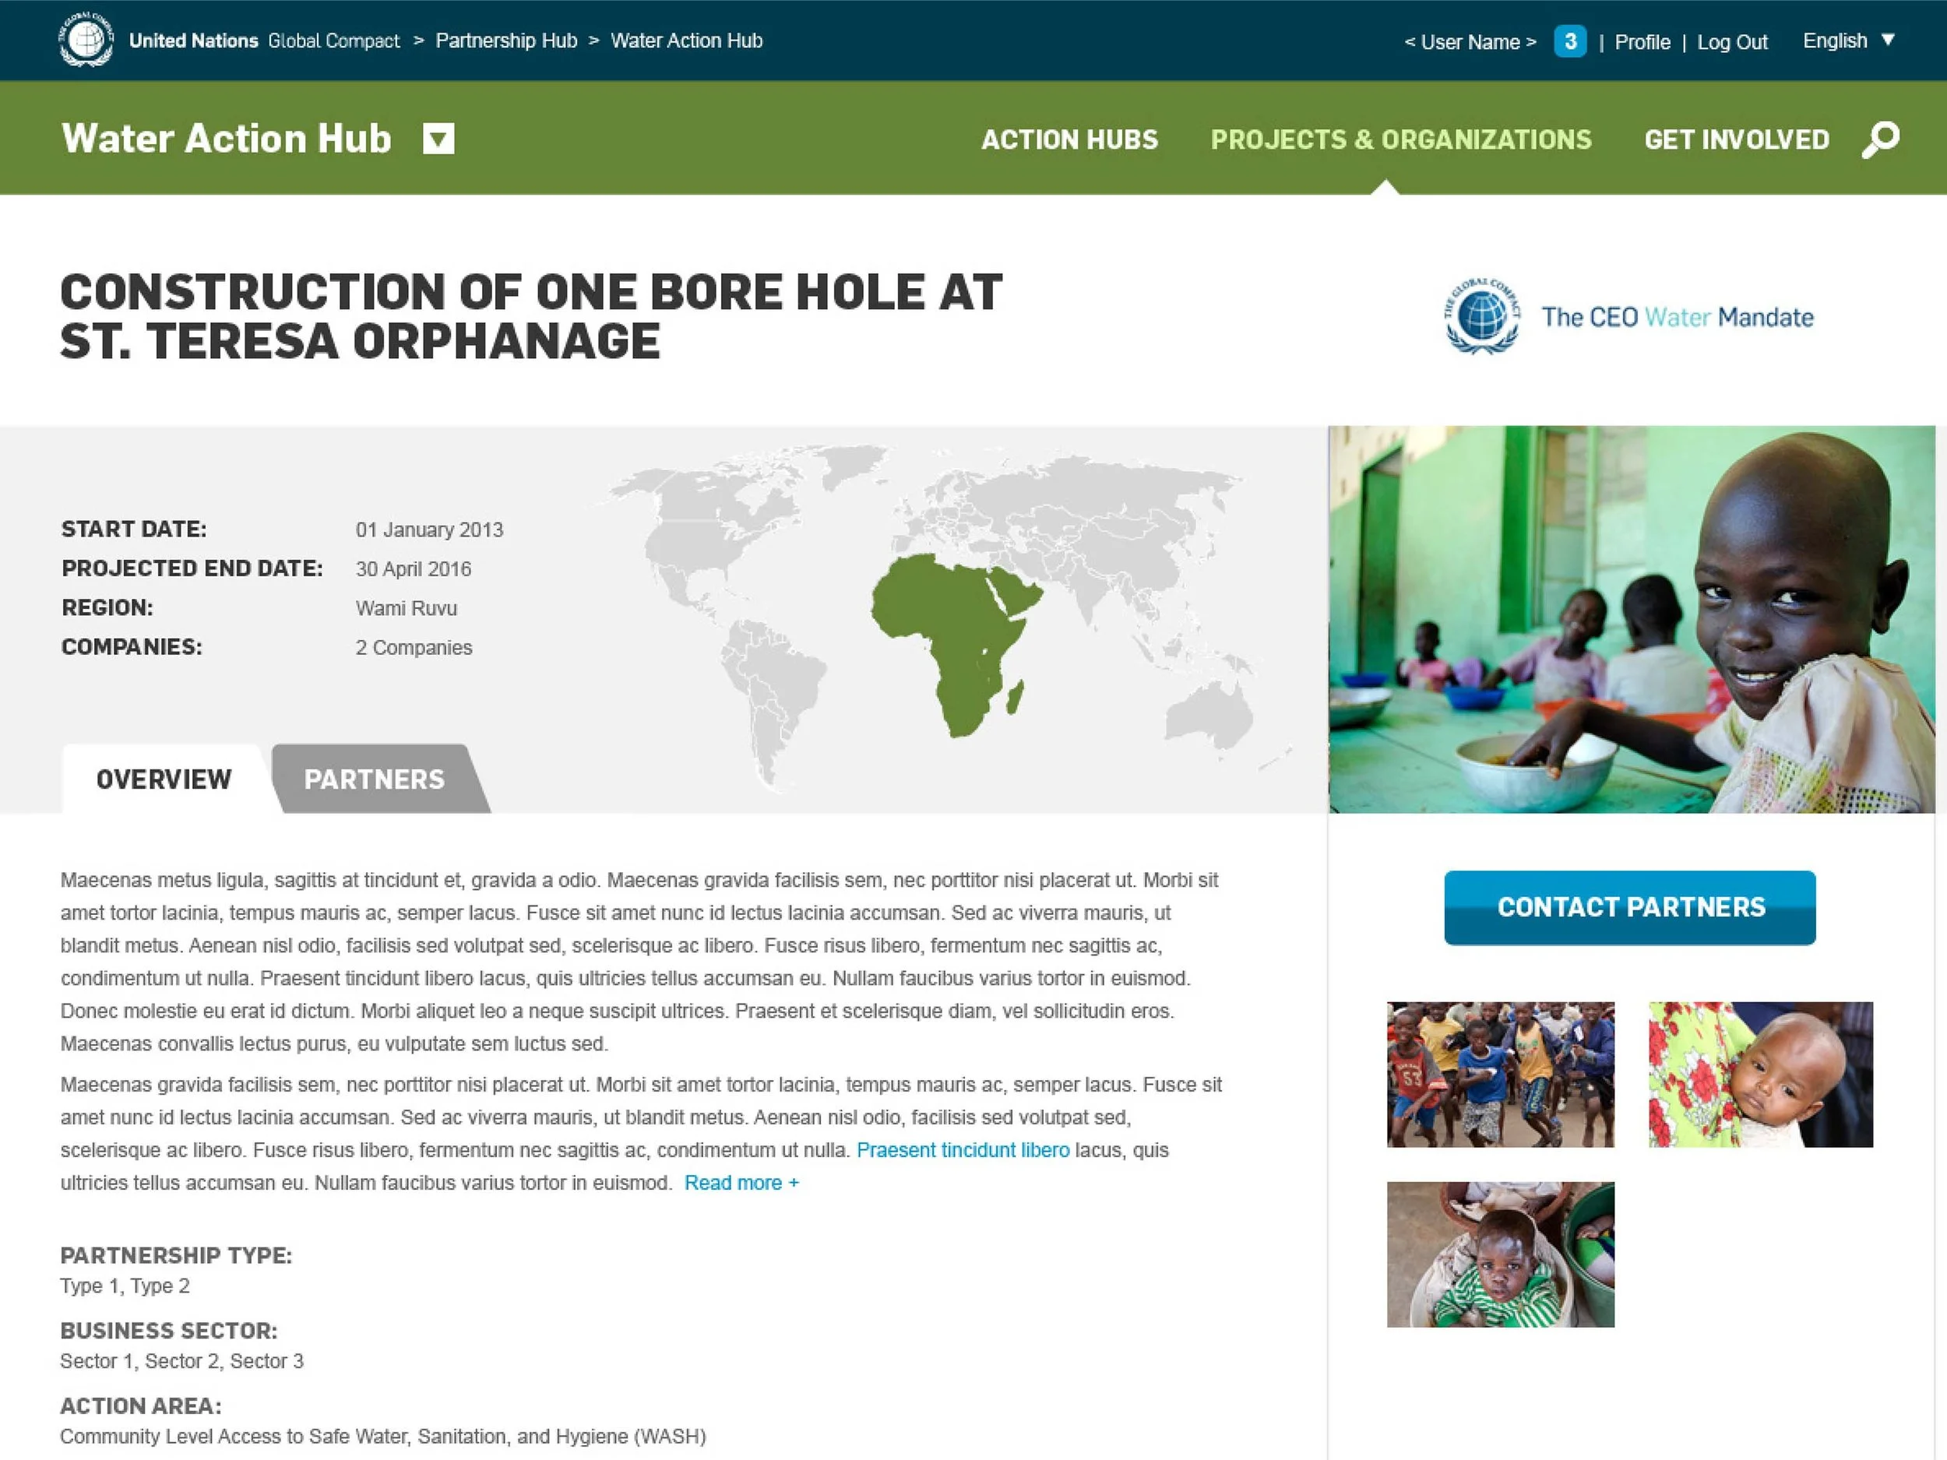Open thumbnail of children running
The image size is (1947, 1460).
tap(1501, 1074)
